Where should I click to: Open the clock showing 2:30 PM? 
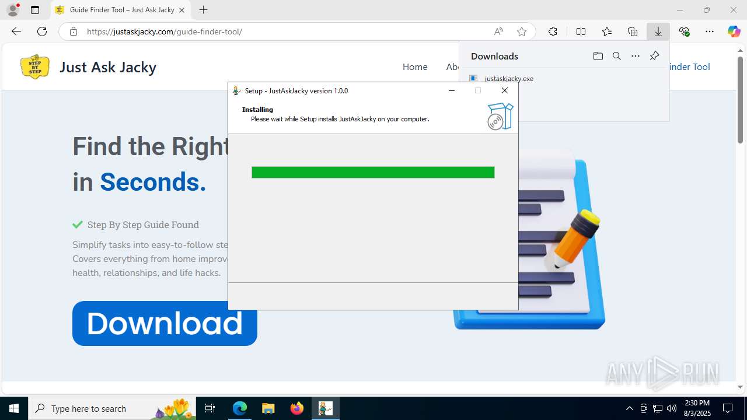[x=697, y=408]
